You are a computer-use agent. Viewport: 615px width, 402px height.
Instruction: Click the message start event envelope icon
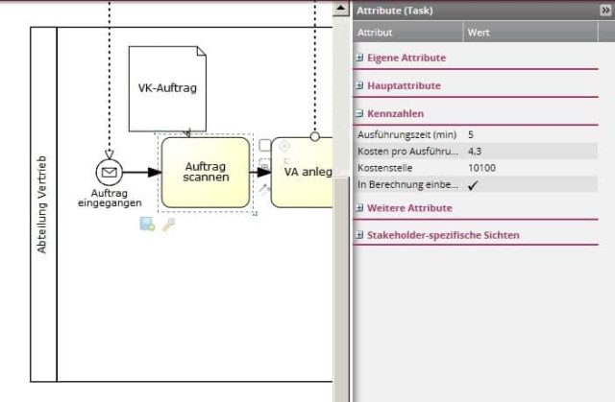point(110,173)
